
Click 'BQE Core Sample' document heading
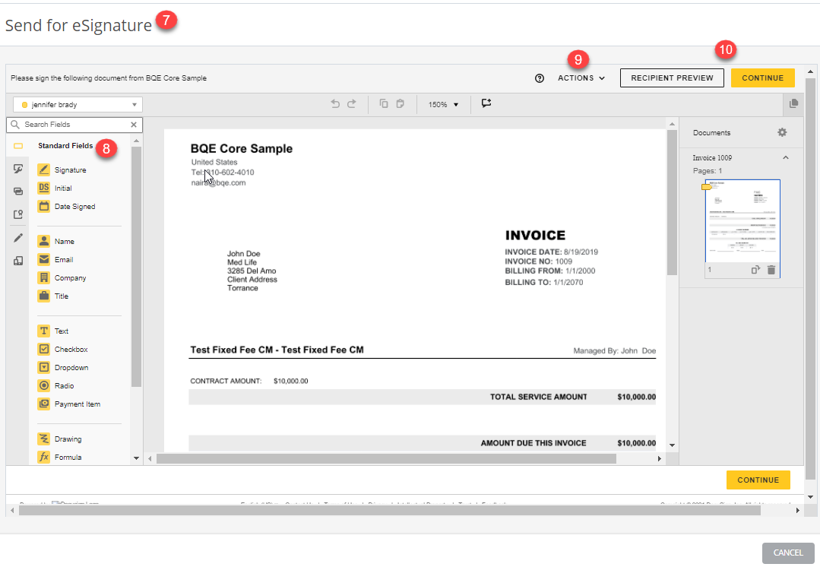241,148
